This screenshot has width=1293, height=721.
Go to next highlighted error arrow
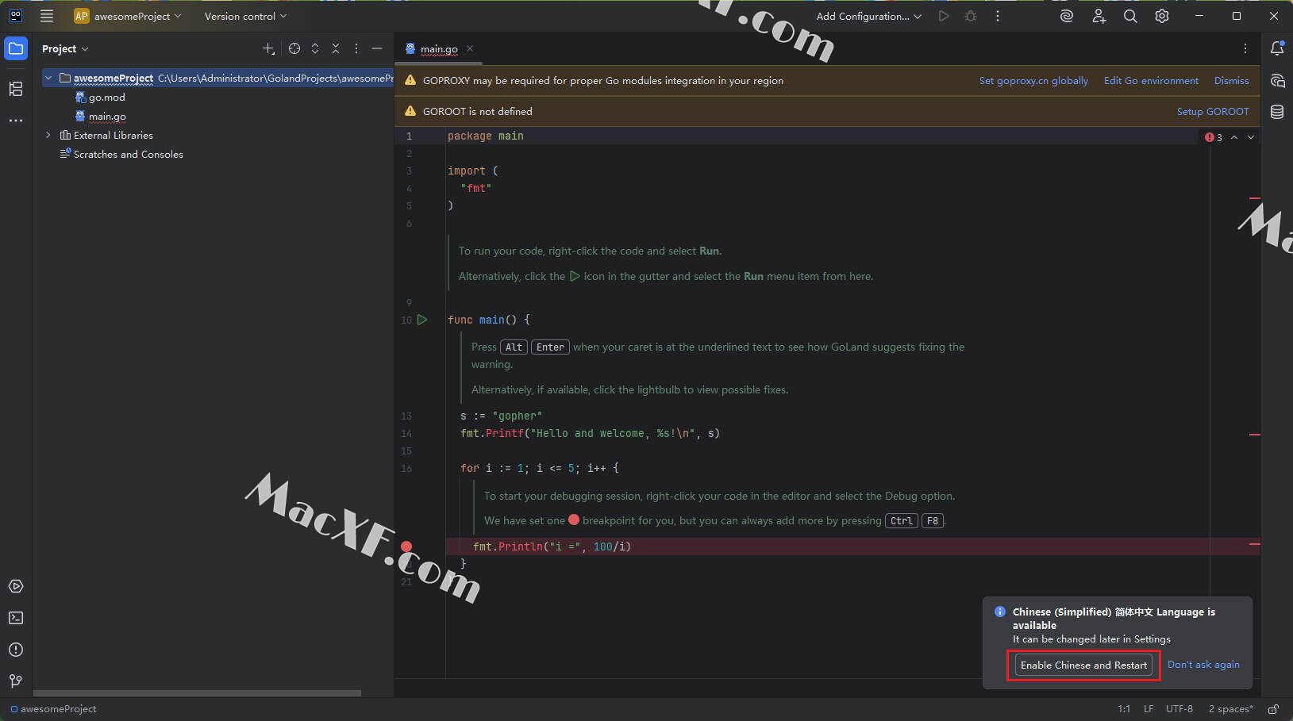(1251, 137)
